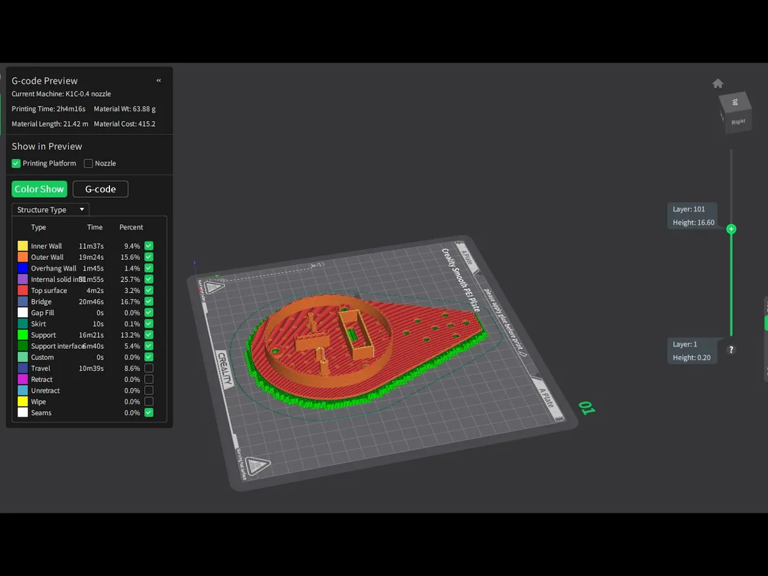Click the Current Machine K1C-0.4 nozzle text

point(61,94)
